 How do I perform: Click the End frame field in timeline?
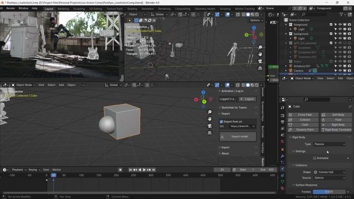[268, 170]
